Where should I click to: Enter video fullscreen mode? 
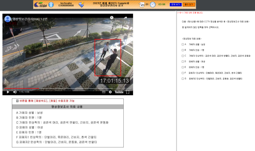pyautogui.click(x=128, y=92)
